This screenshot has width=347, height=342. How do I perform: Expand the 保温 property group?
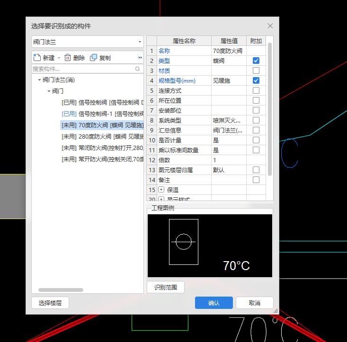pyautogui.click(x=161, y=190)
